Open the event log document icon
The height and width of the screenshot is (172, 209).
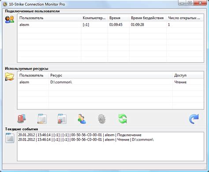tap(42, 119)
